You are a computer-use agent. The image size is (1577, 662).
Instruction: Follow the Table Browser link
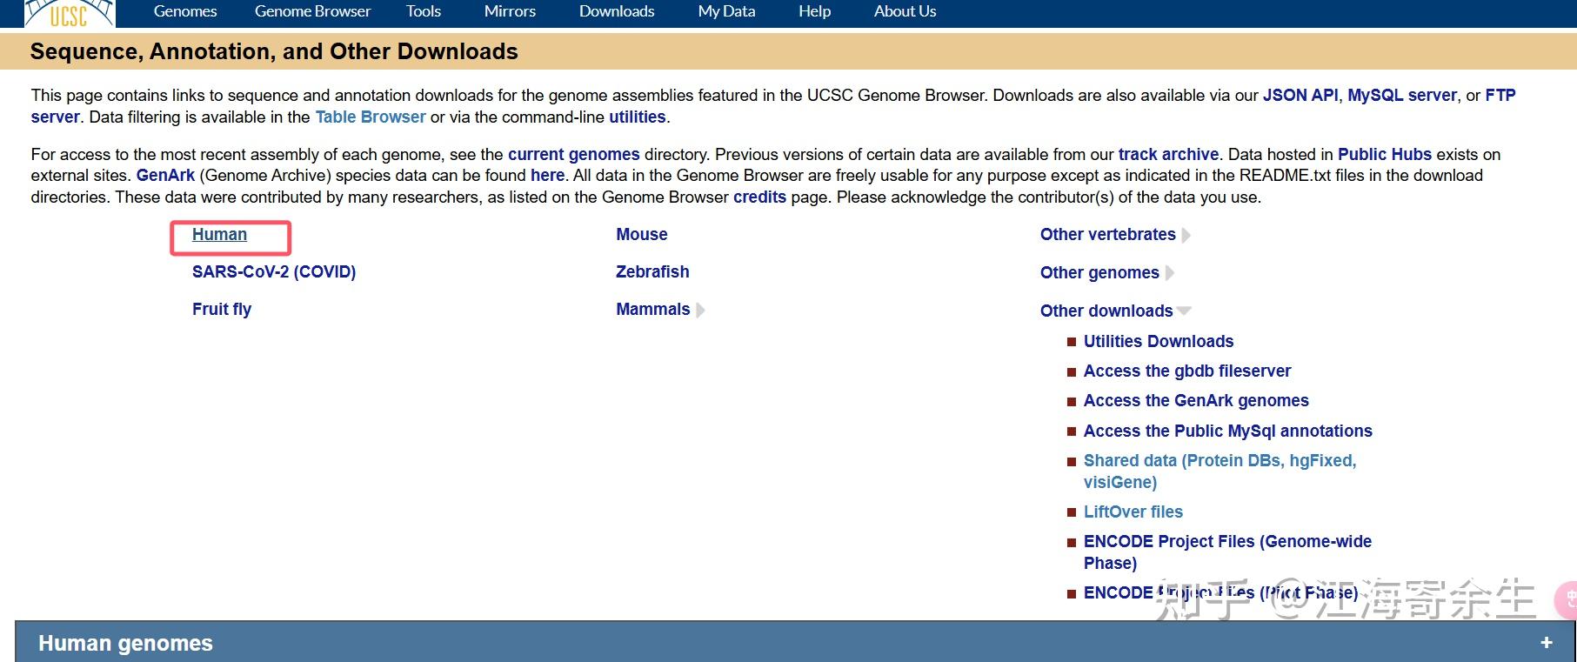pos(371,117)
